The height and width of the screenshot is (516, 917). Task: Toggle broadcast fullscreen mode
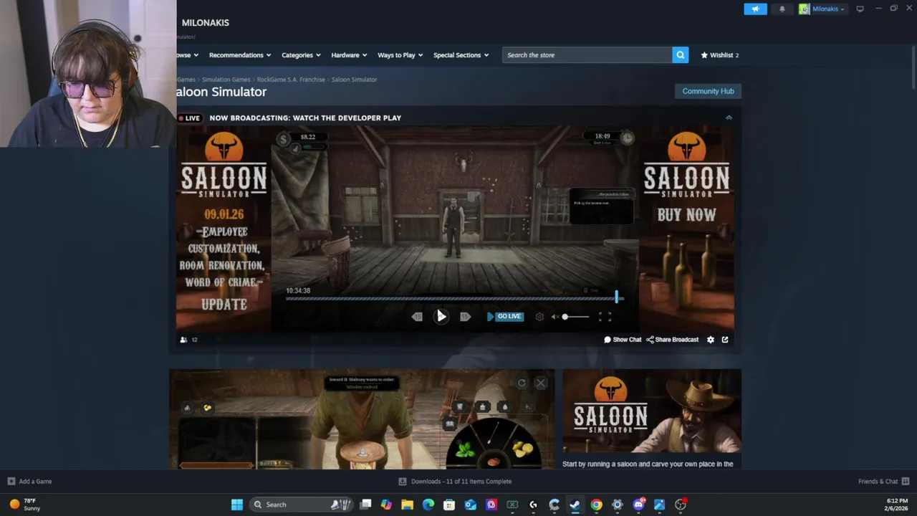pyautogui.click(x=605, y=317)
